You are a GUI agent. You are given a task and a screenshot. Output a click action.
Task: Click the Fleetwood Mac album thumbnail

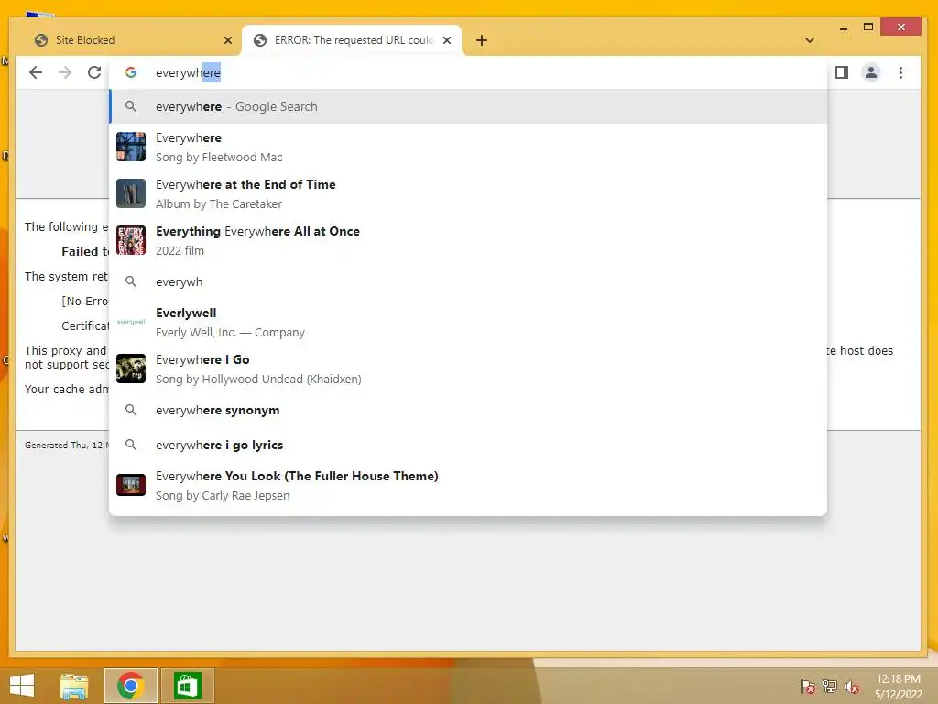click(x=131, y=148)
